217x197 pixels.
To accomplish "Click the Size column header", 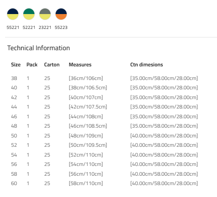I will pos(16,65).
